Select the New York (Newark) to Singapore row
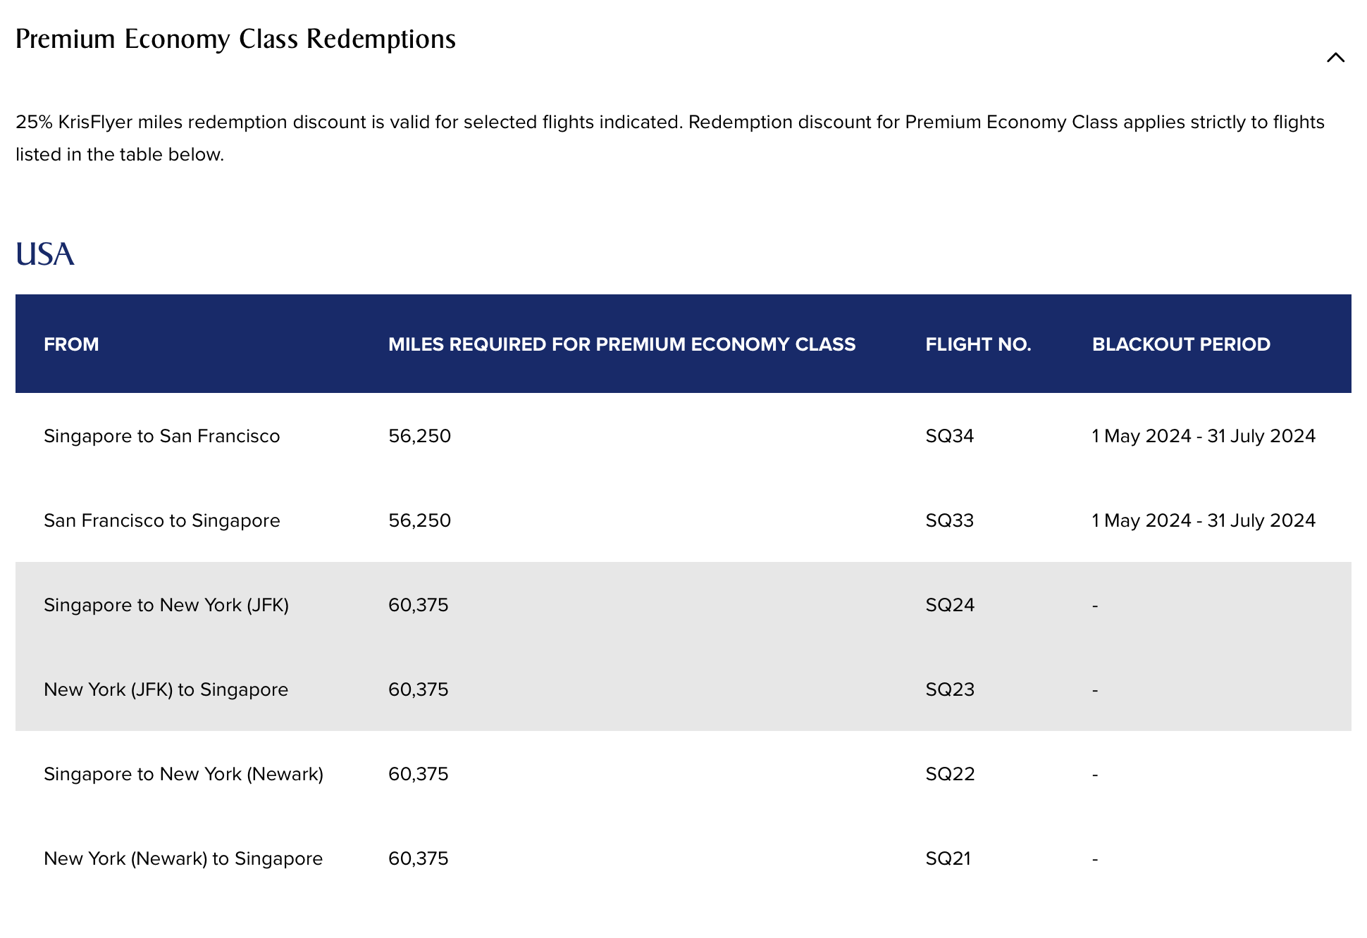This screenshot has width=1367, height=938. [x=183, y=858]
